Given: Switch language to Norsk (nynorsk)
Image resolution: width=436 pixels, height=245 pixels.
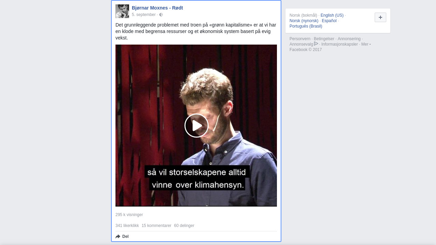Looking at the screenshot, I should (x=304, y=21).
